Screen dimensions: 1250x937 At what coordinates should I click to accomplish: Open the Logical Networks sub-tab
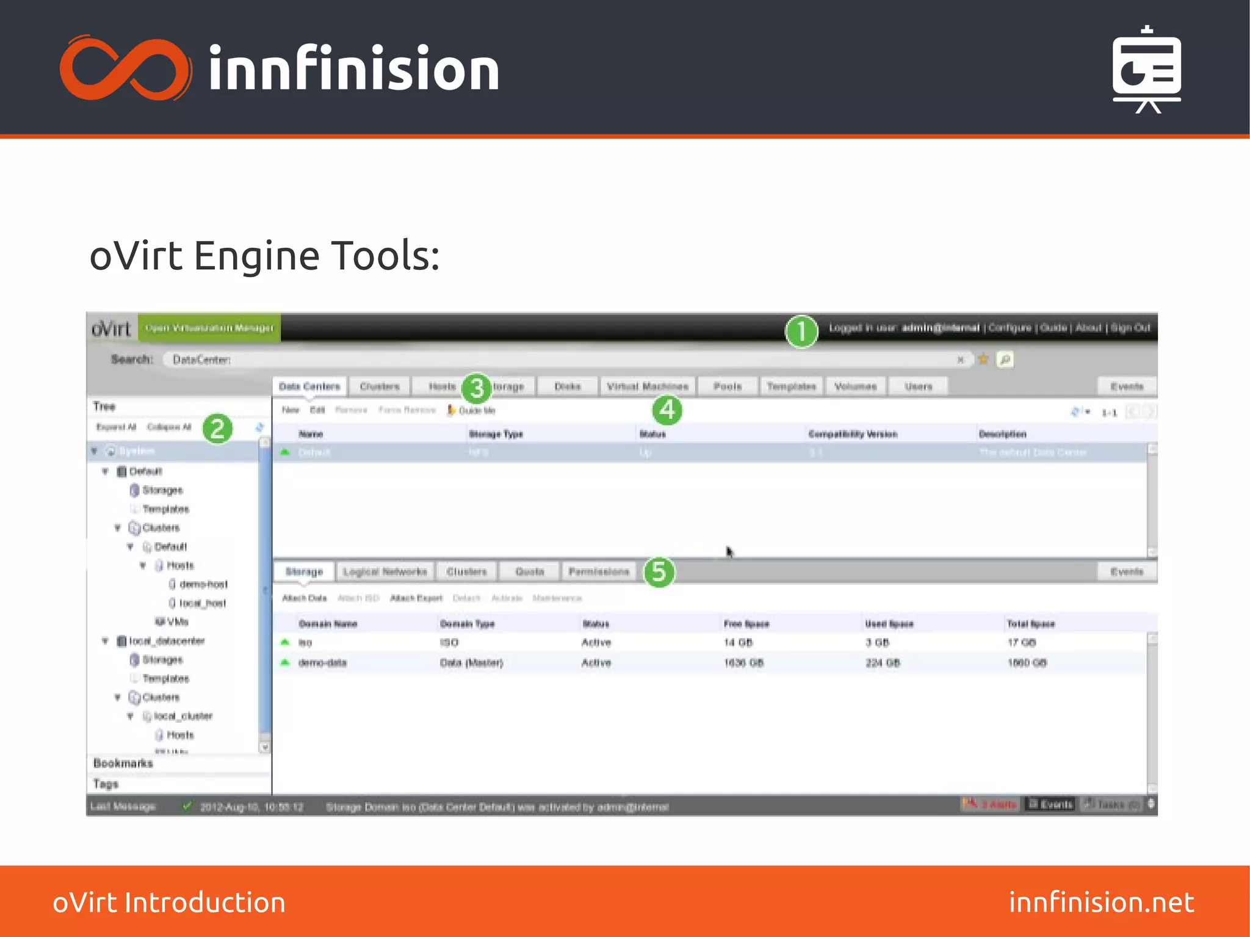pos(385,572)
